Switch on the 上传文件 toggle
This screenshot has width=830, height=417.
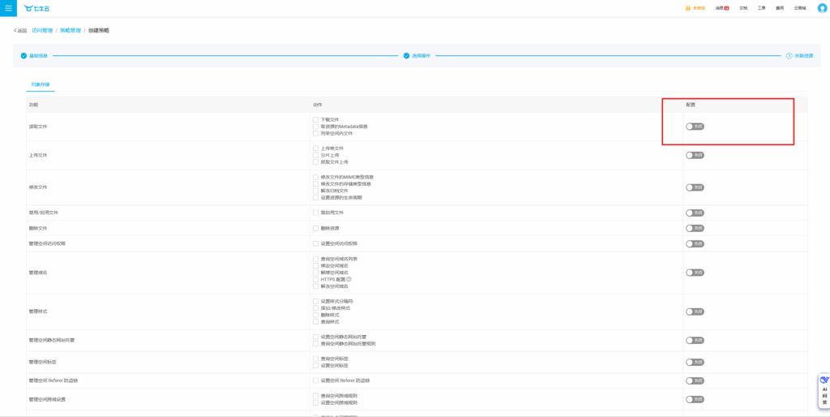click(695, 155)
